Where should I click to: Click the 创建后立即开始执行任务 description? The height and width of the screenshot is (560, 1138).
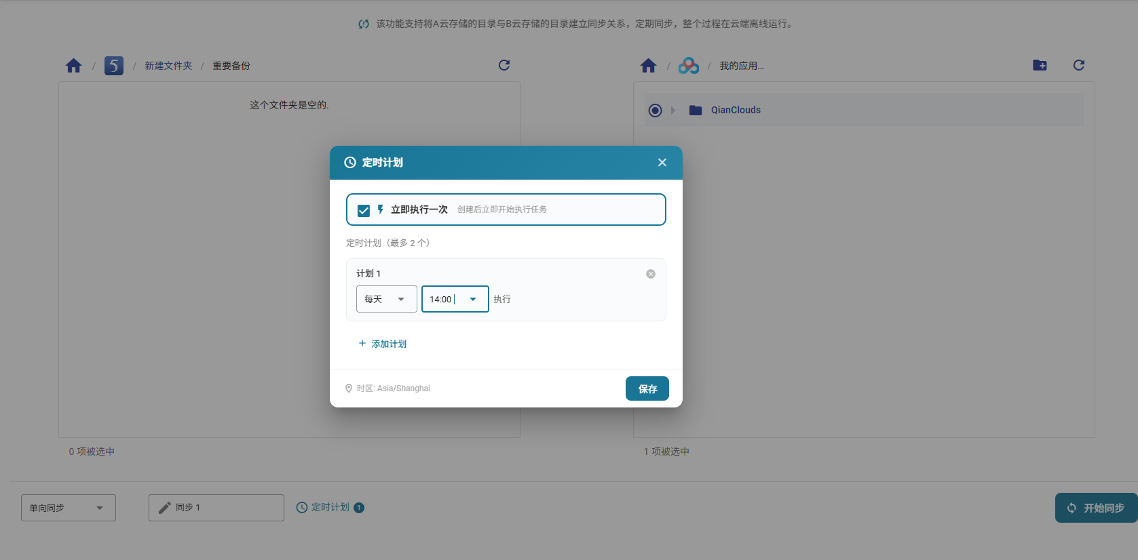tap(502, 209)
